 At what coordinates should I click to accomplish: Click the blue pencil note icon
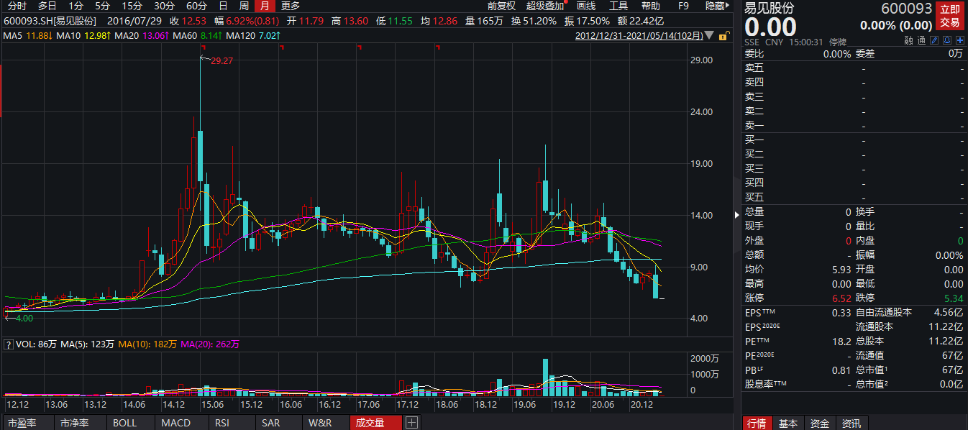(934, 42)
